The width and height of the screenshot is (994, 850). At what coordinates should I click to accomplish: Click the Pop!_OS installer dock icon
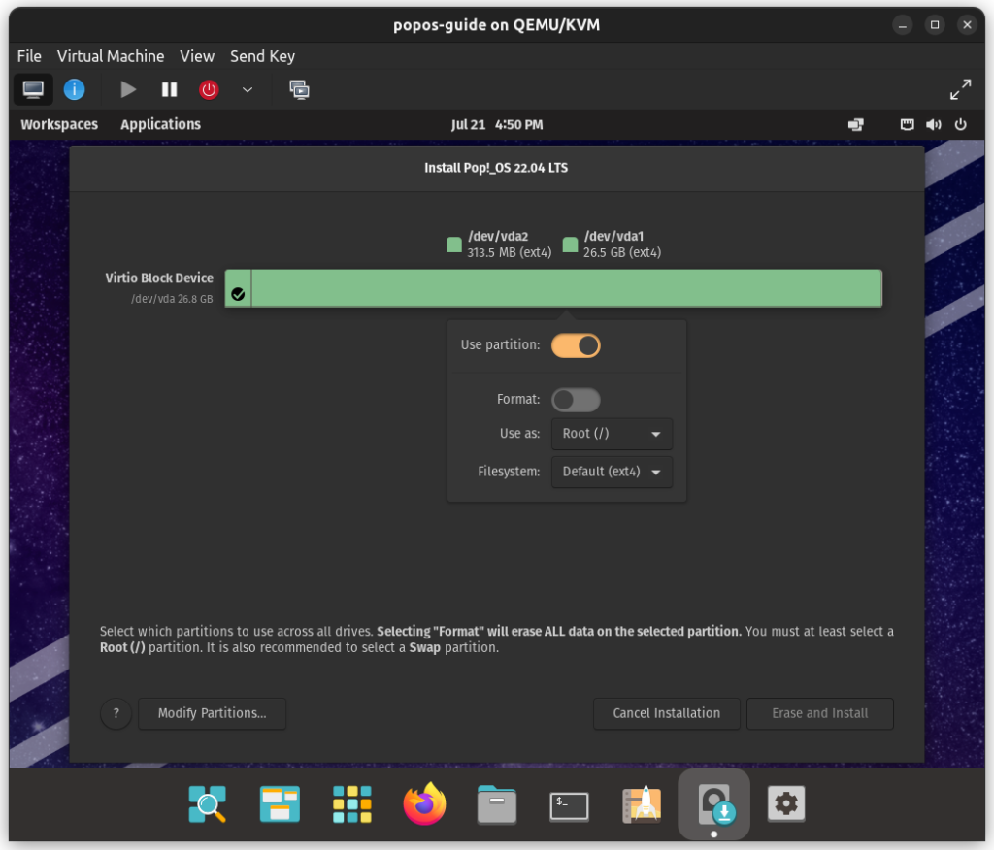(714, 804)
